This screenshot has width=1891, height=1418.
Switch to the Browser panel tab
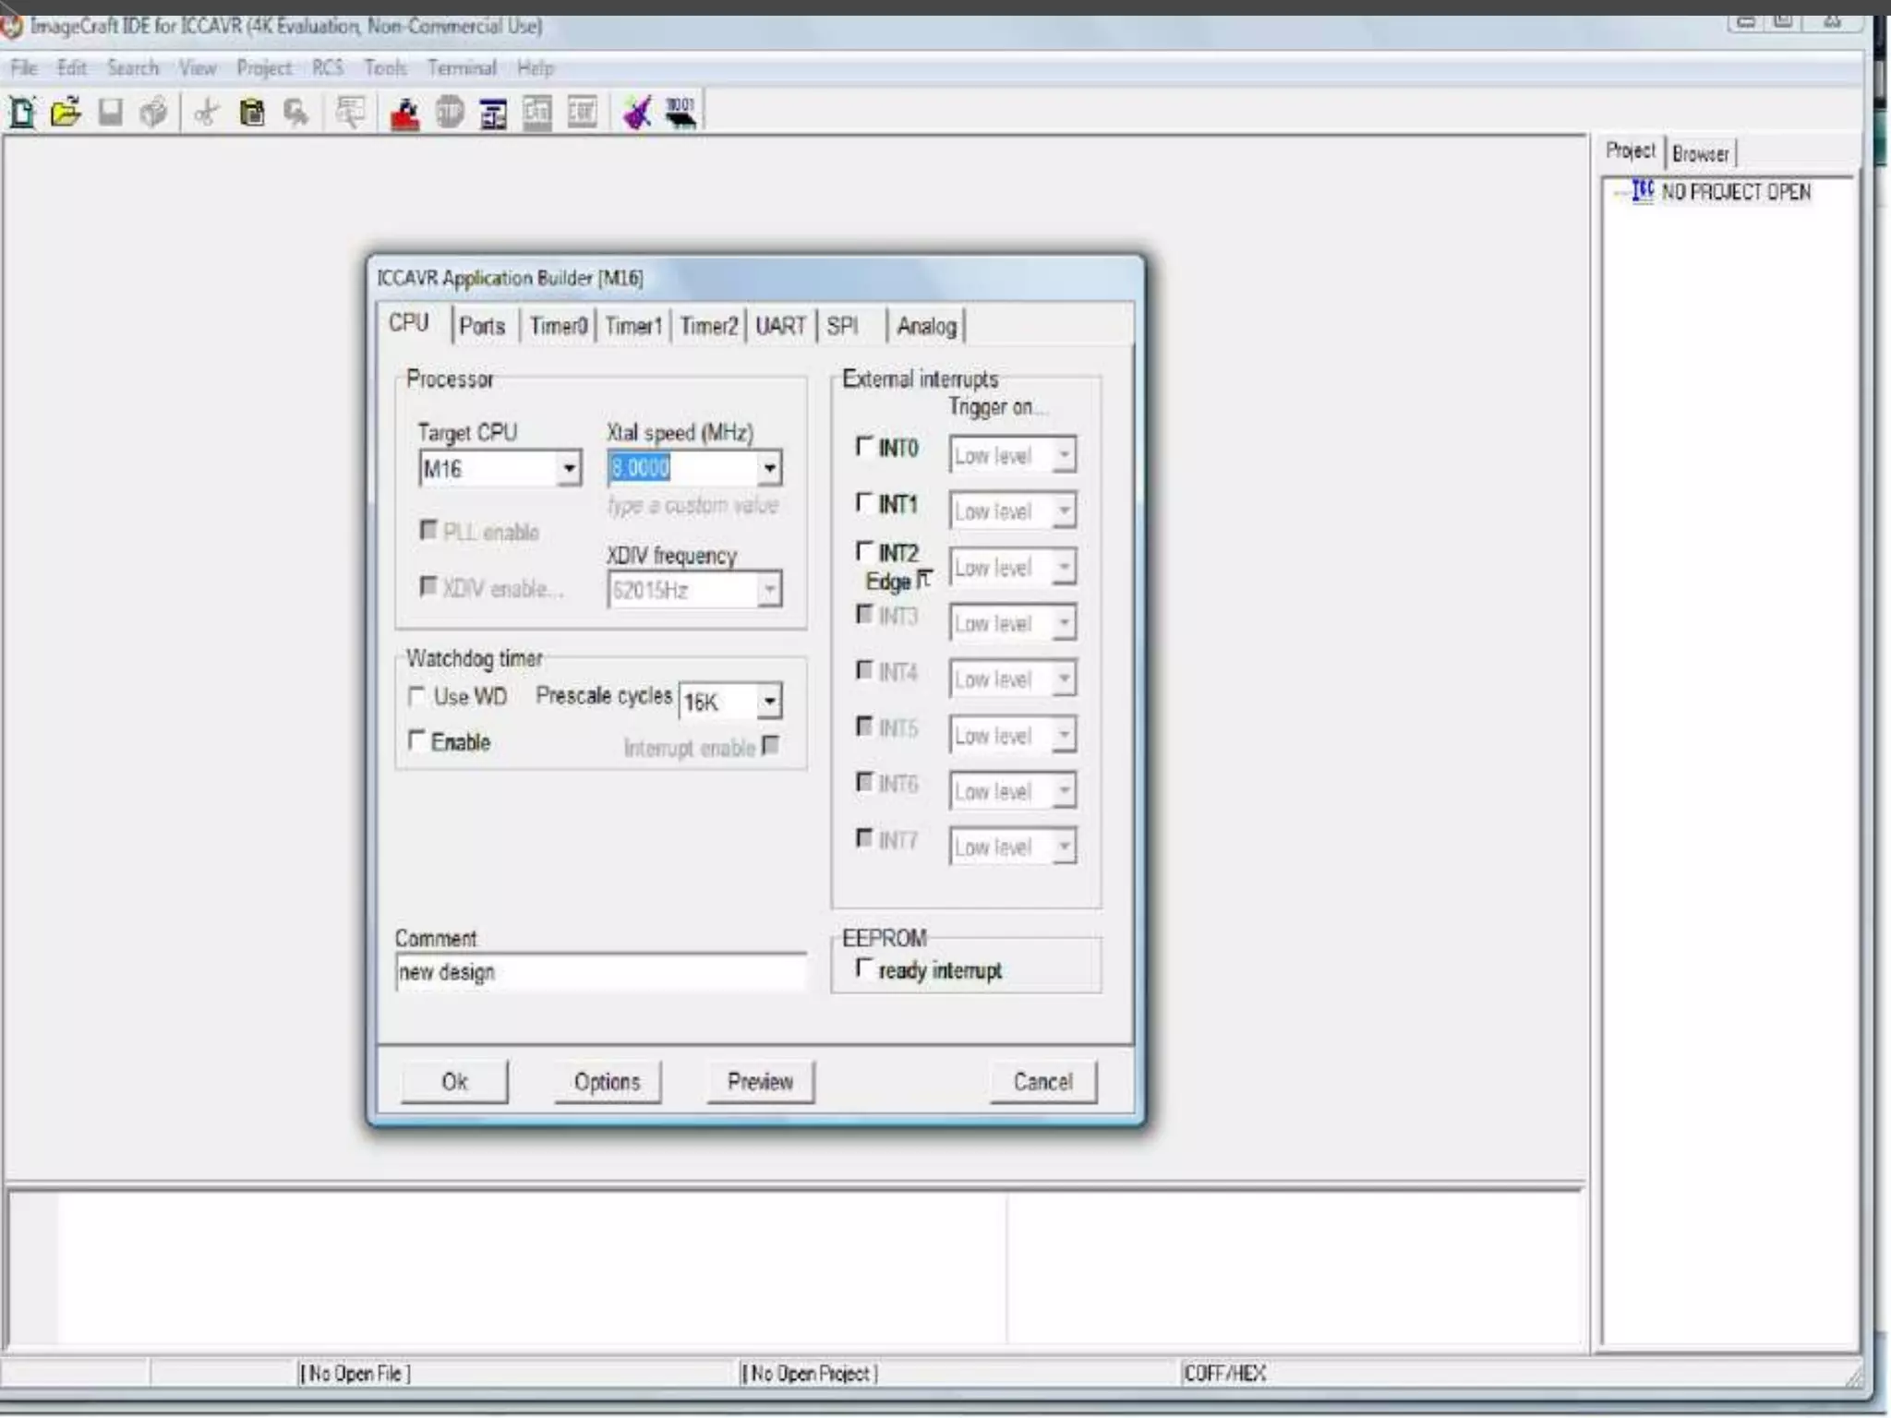1700,153
